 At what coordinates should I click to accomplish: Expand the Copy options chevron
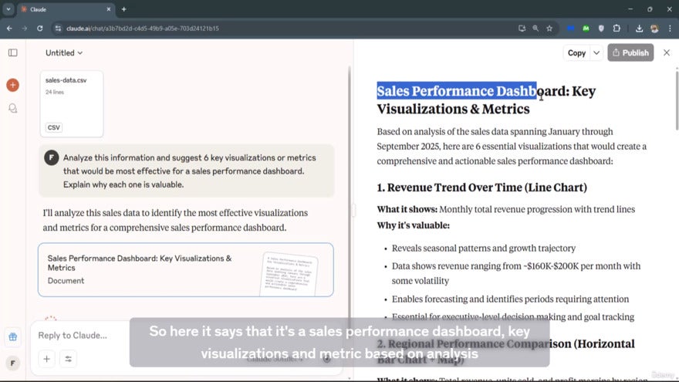pos(596,52)
